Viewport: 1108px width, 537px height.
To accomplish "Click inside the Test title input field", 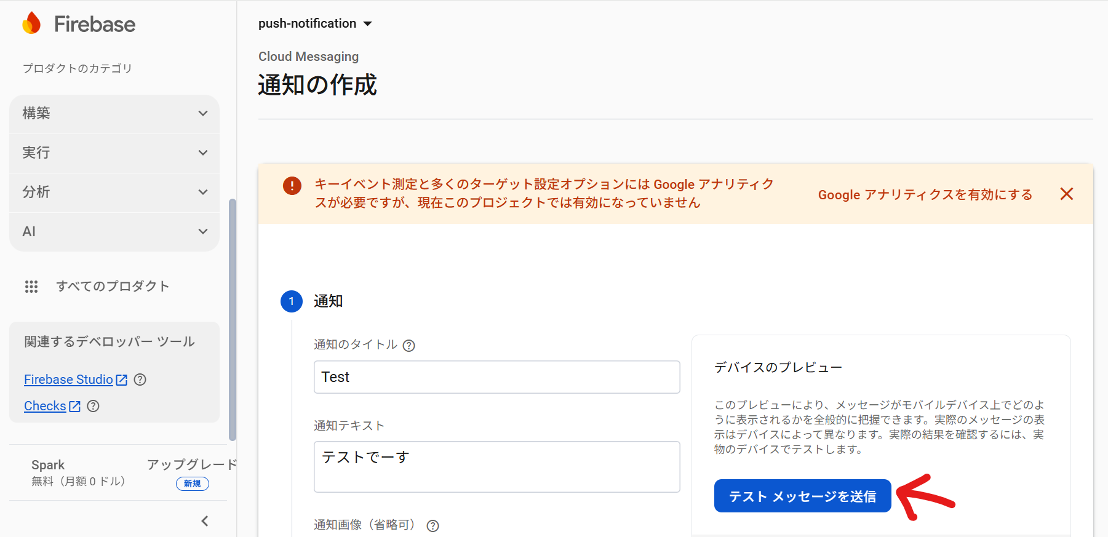I will pyautogui.click(x=496, y=376).
